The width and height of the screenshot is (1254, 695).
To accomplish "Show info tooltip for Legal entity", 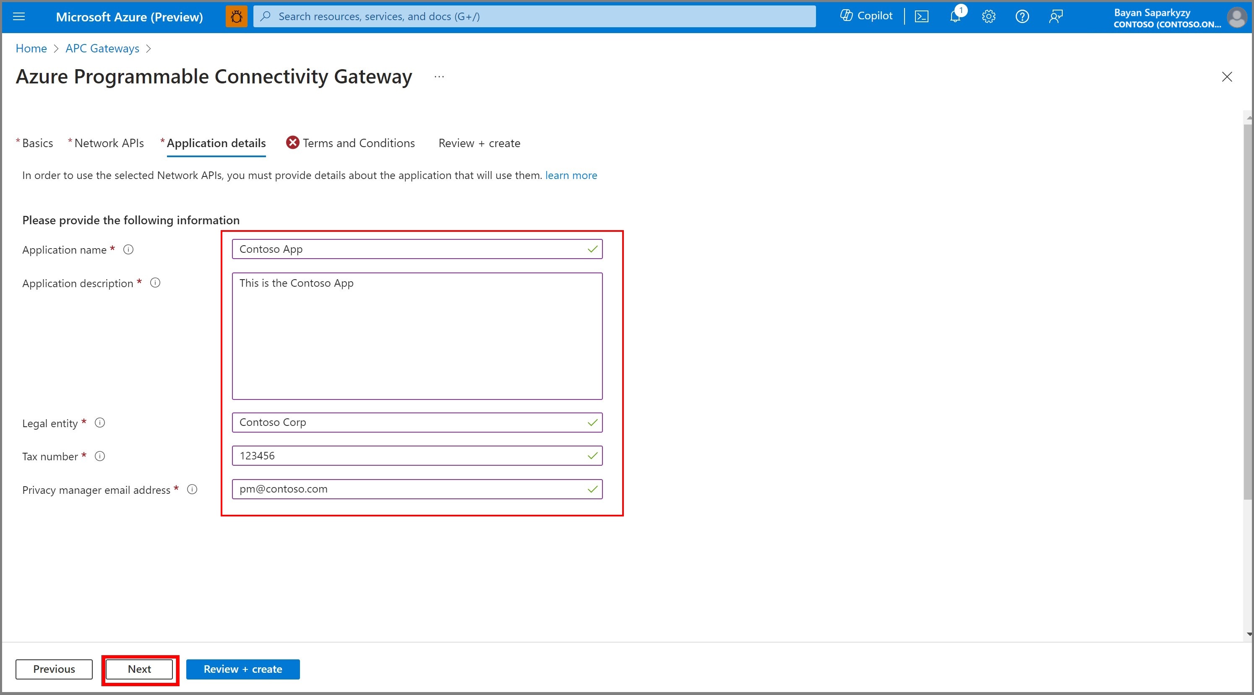I will click(100, 423).
